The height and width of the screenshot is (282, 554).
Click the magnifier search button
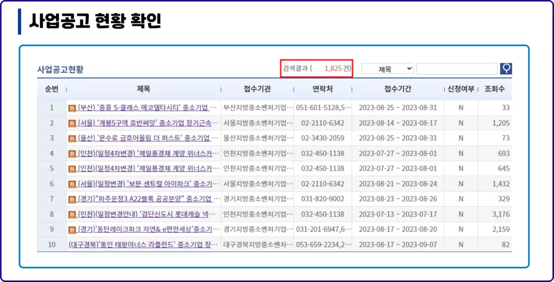(506, 69)
